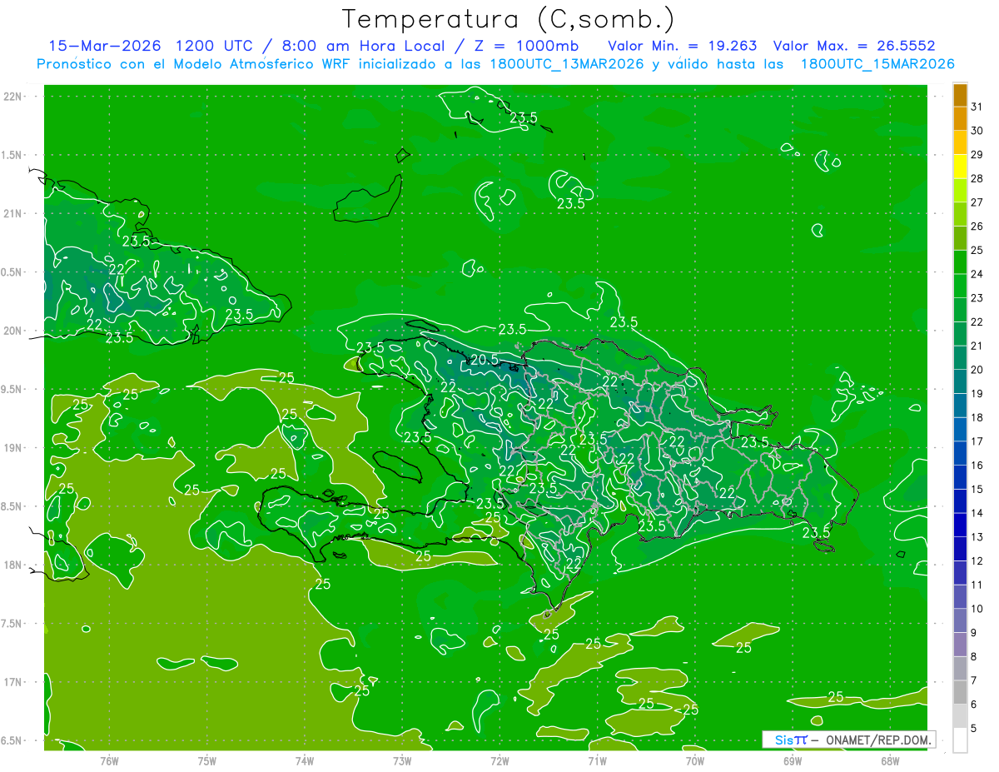The height and width of the screenshot is (772, 999).
Task: Click the "72W" longitude axis label
Action: pyautogui.click(x=499, y=760)
